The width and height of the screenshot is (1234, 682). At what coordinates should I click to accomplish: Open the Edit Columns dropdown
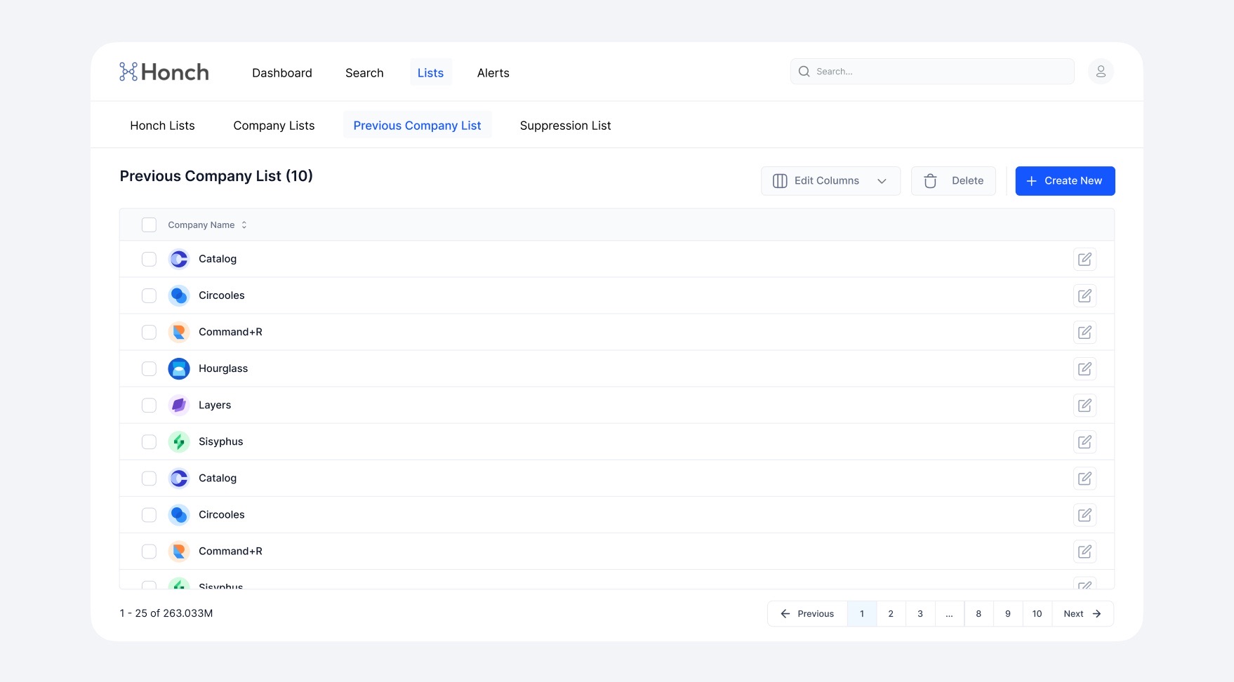pos(830,181)
